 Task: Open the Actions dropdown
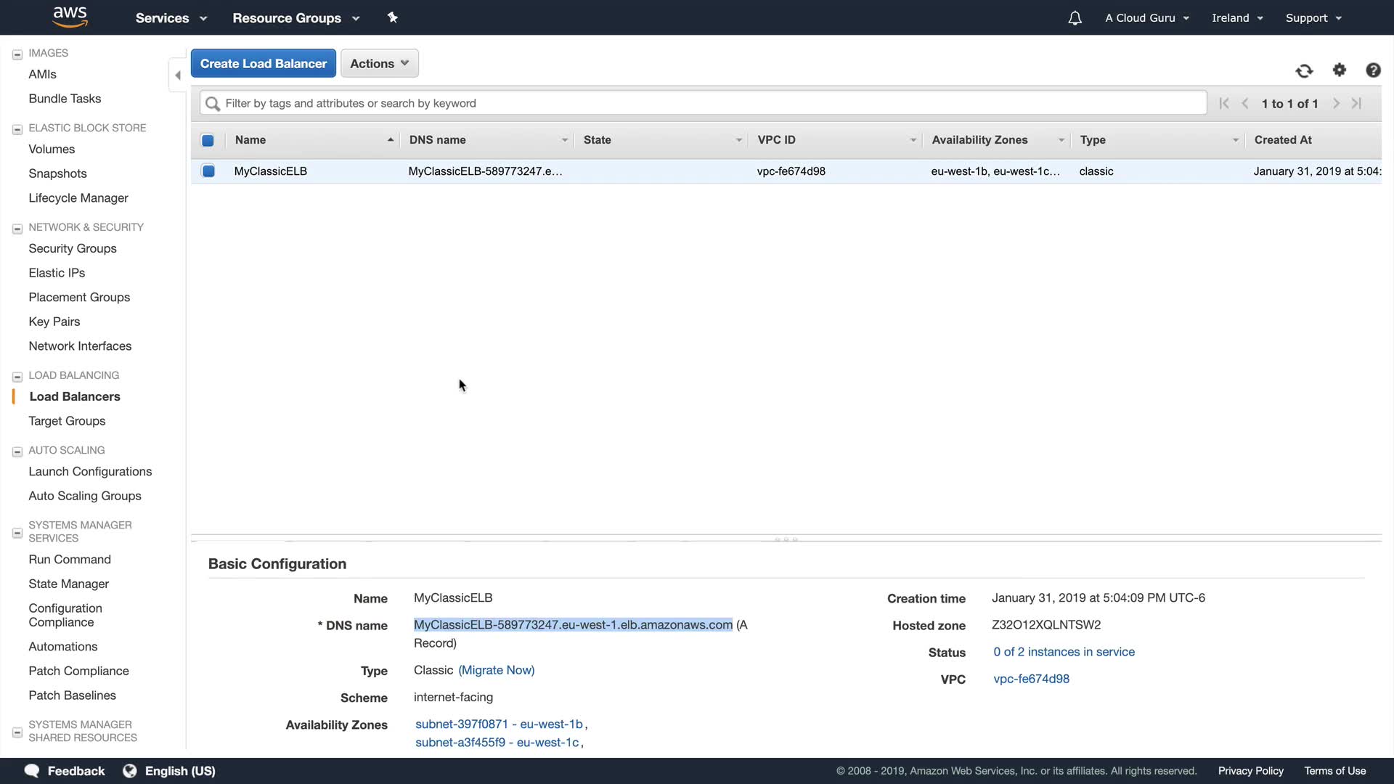379,64
